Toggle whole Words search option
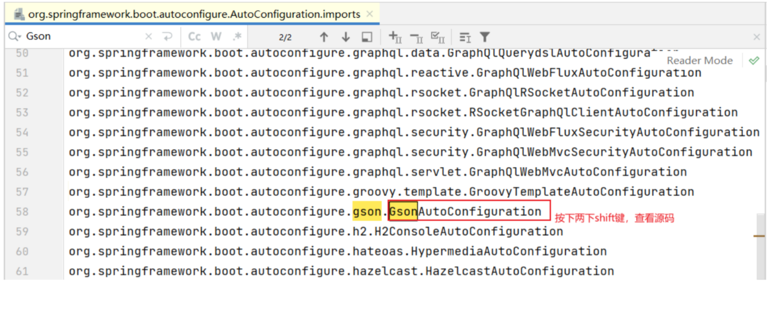Image resolution: width=769 pixels, height=321 pixels. coord(216,37)
